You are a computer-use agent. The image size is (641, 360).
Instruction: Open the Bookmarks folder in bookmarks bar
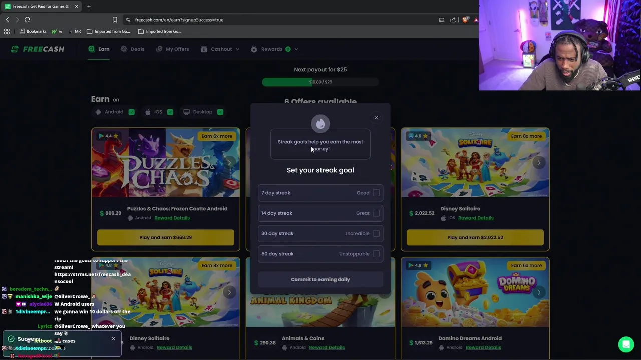point(33,31)
